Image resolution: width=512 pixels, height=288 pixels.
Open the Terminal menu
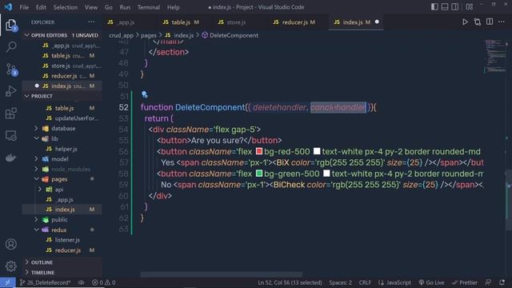[149, 7]
